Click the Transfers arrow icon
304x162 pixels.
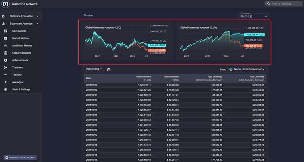coord(6,68)
